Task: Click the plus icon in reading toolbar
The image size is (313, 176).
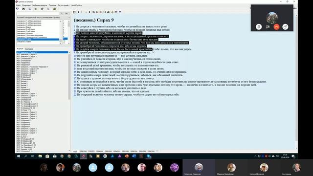Action: [89, 12]
